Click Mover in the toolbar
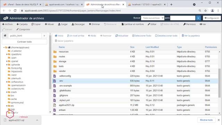Screen dimensions: 222x125 49,24
